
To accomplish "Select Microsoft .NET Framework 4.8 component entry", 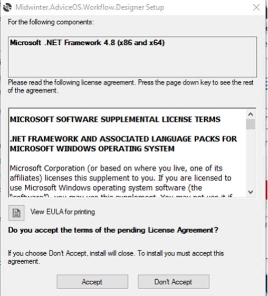I will [x=87, y=43].
